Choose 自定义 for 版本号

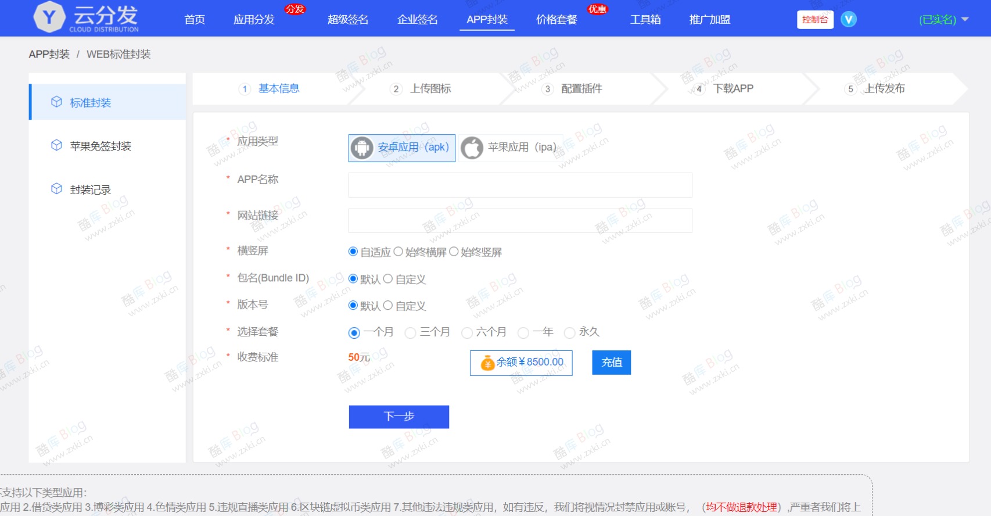387,305
